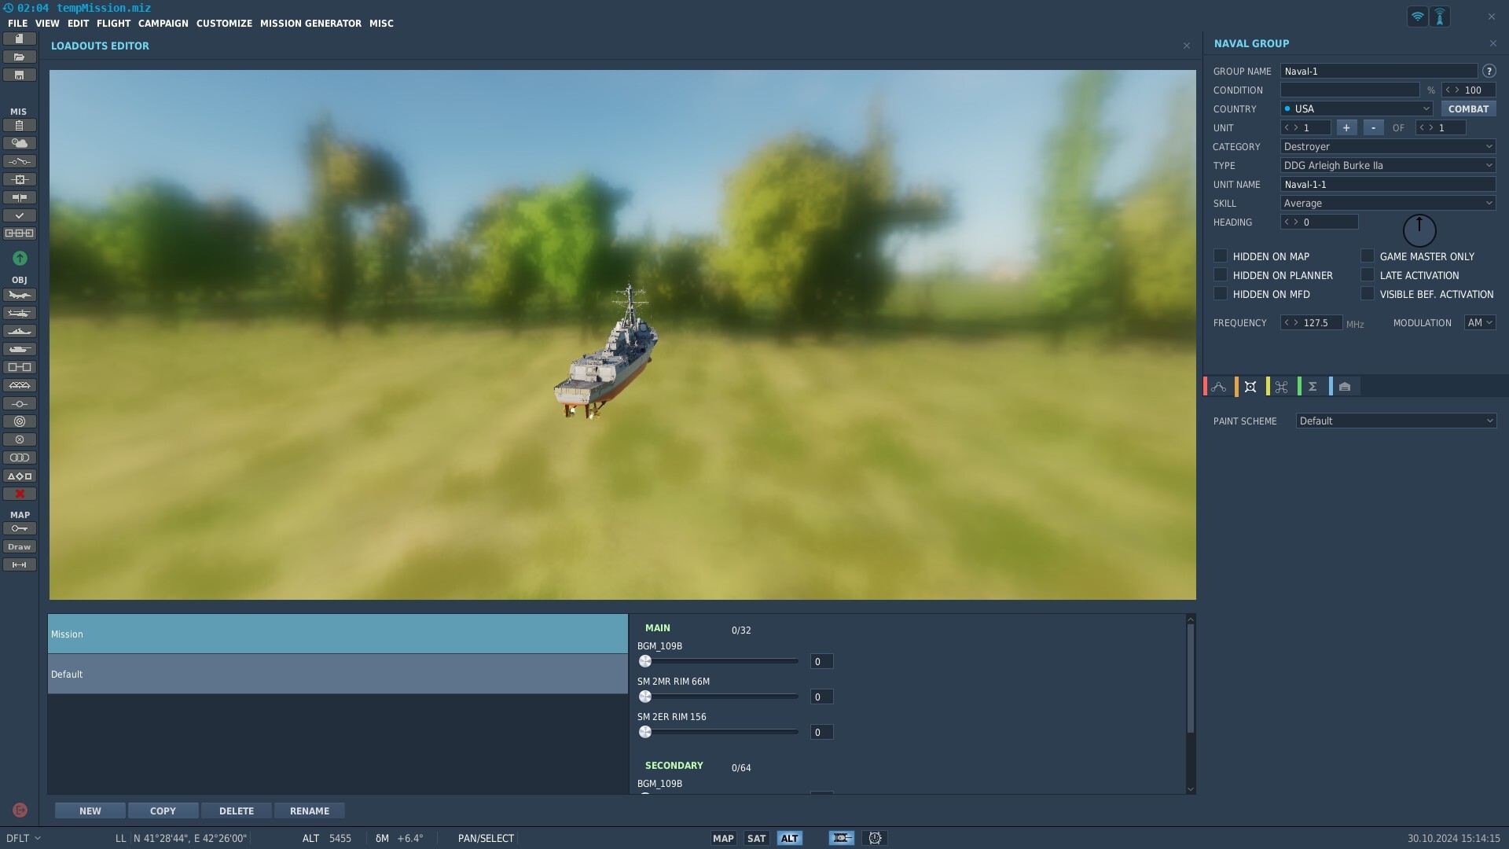Open the Type dropdown DDG Arleigh Burke IIa

pyautogui.click(x=1388, y=165)
